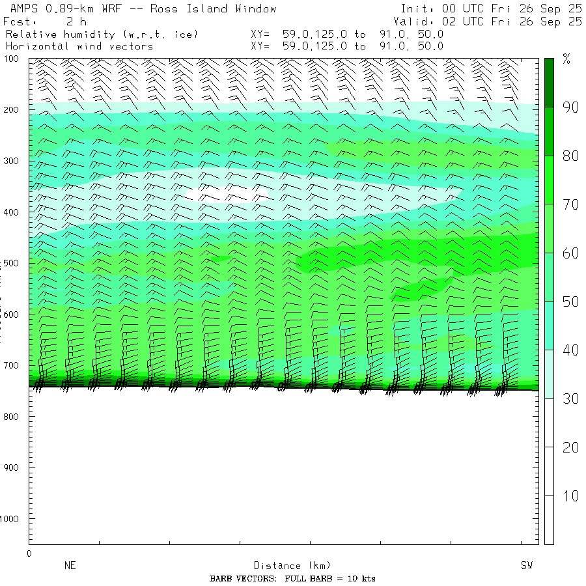Pick the pale cyan swatch between 30 and 40

click(x=549, y=374)
